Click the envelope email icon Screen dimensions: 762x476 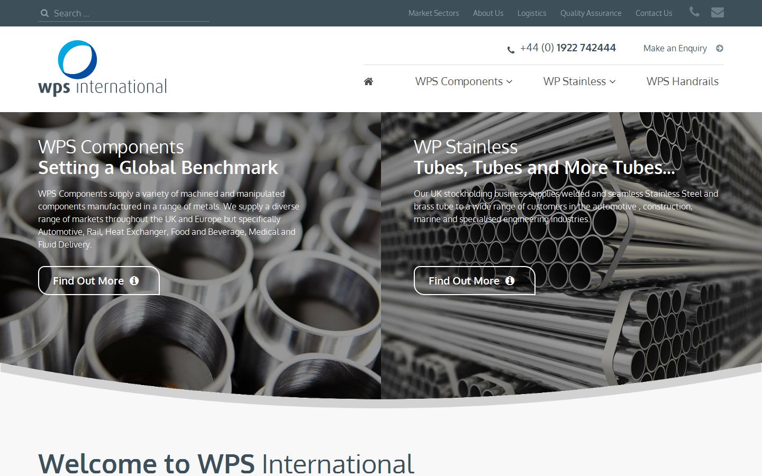(x=717, y=12)
